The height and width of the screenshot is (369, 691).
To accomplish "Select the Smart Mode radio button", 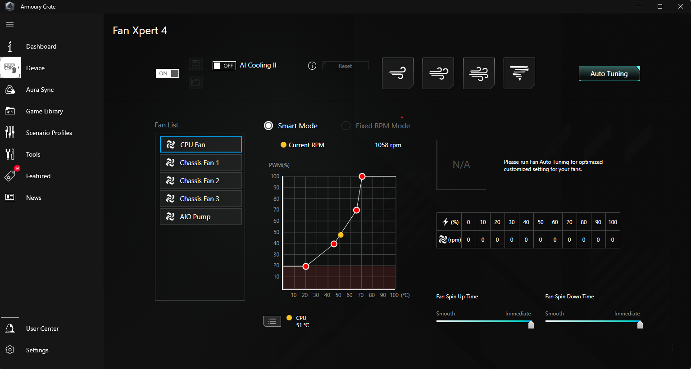I will click(x=268, y=126).
